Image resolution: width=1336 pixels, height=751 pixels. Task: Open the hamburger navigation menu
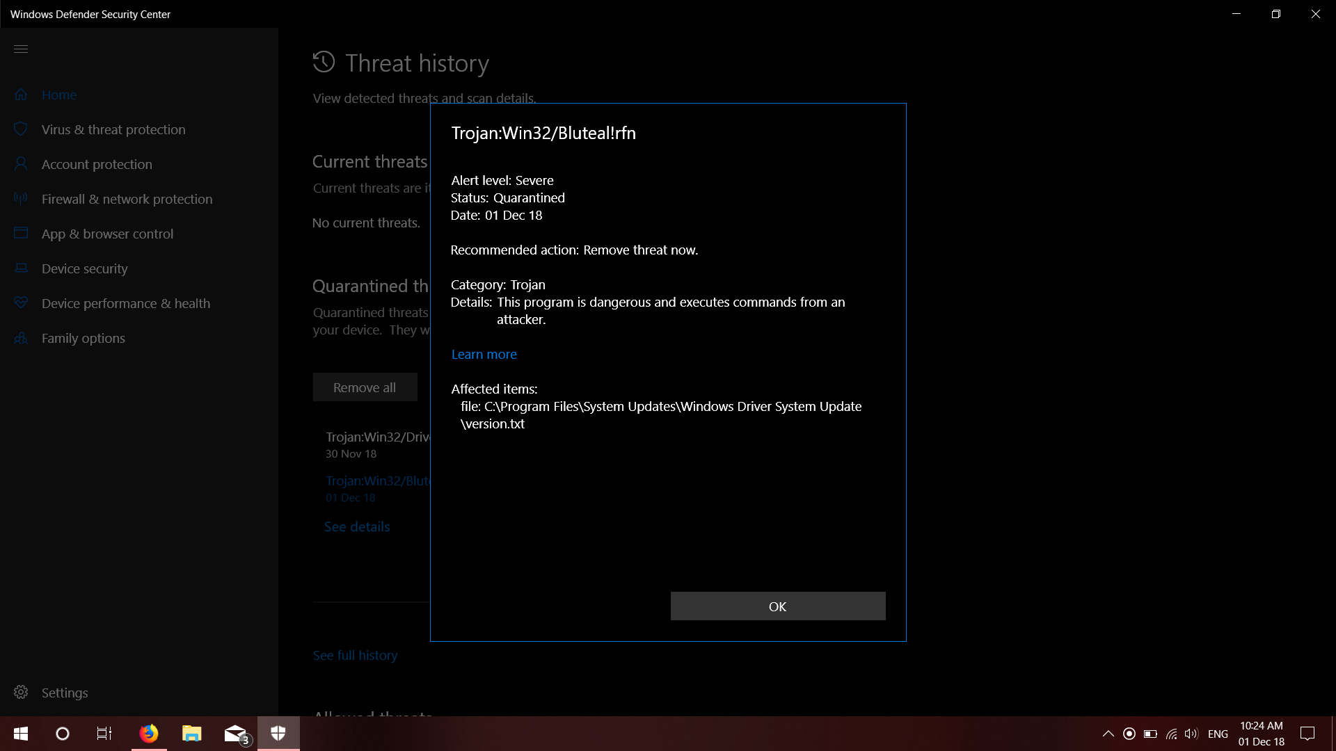pos(21,49)
